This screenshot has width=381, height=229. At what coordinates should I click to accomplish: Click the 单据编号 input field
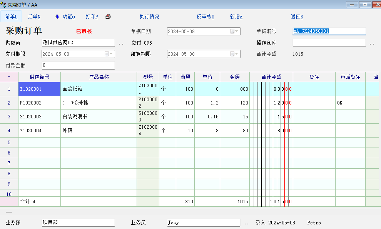329,32
